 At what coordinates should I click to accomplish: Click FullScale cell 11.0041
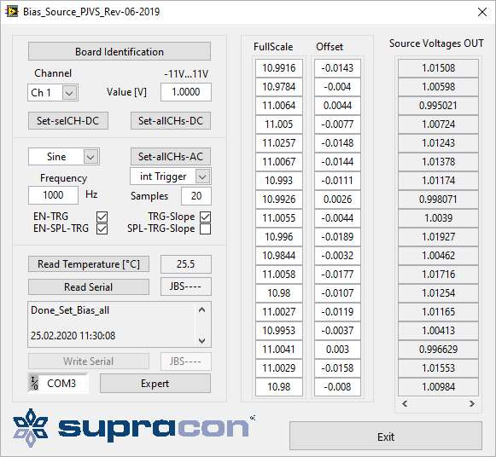click(279, 349)
